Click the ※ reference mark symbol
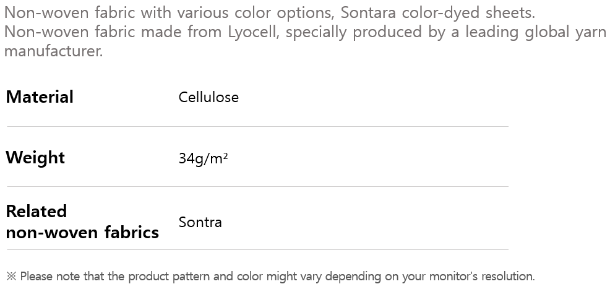This screenshot has width=610, height=284. [x=11, y=276]
